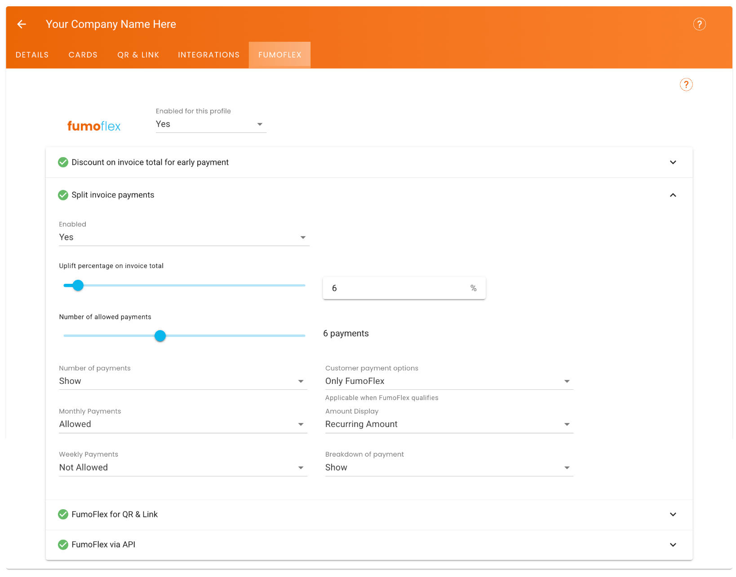Open Number of payments Show dropdown
736x577 pixels.
183,381
